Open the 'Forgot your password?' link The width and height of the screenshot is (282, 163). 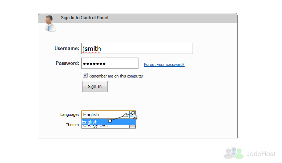164,64
